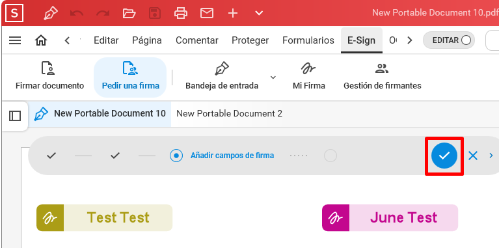
Task: Select the June Test signature field
Action: pos(390,218)
